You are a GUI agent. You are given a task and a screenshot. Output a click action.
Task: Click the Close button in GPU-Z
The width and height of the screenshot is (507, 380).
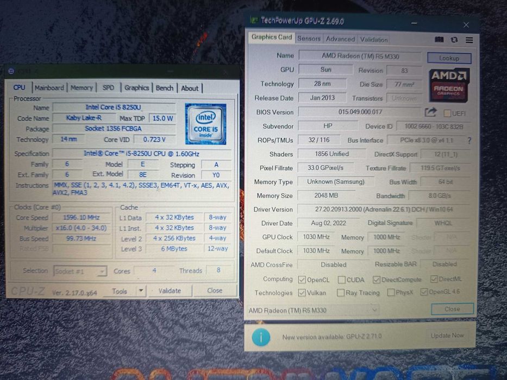pyautogui.click(x=452, y=309)
